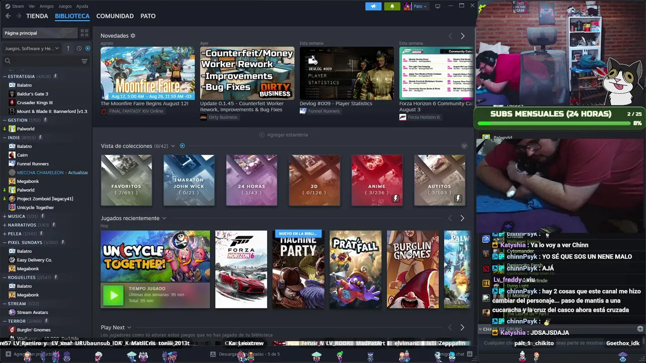The height and width of the screenshot is (363, 646).
Task: Click the Project Zomboid game icon
Action: (12, 199)
